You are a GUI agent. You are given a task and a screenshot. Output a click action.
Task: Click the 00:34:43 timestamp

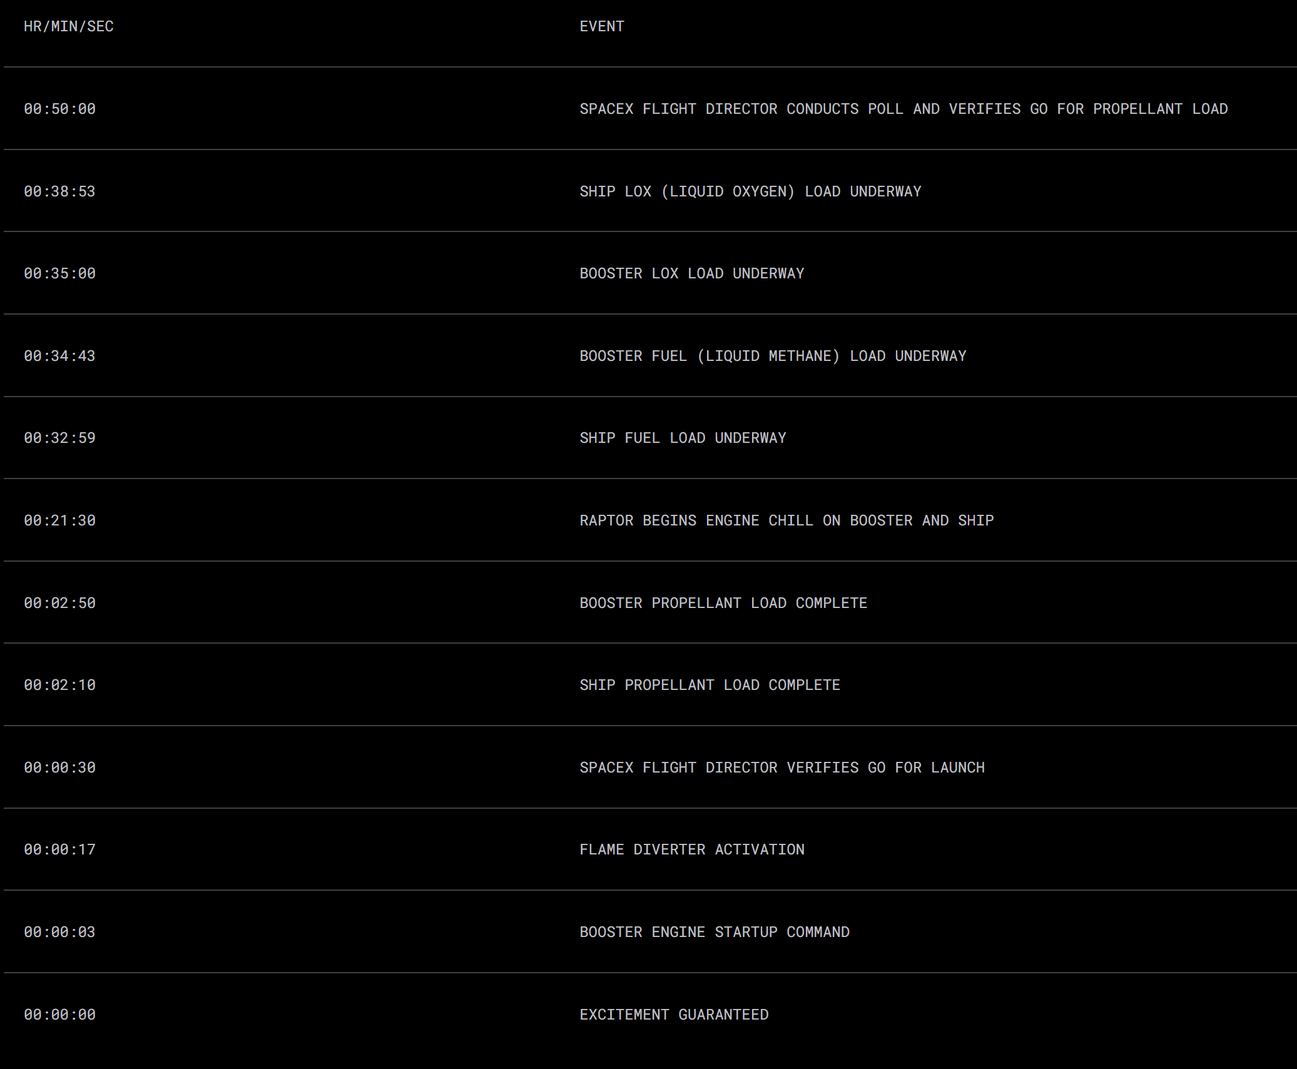pos(60,356)
